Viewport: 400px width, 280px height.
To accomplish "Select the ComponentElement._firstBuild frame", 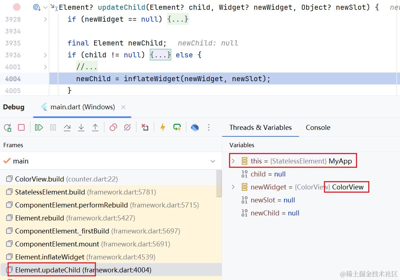I will coord(111,231).
